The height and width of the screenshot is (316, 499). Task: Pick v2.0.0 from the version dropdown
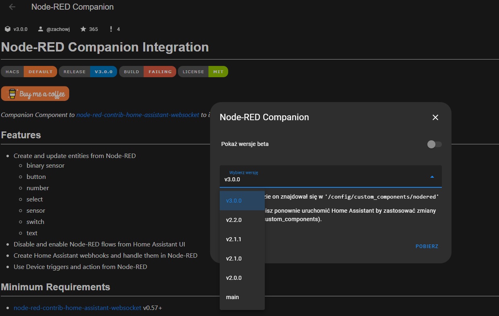(x=242, y=278)
